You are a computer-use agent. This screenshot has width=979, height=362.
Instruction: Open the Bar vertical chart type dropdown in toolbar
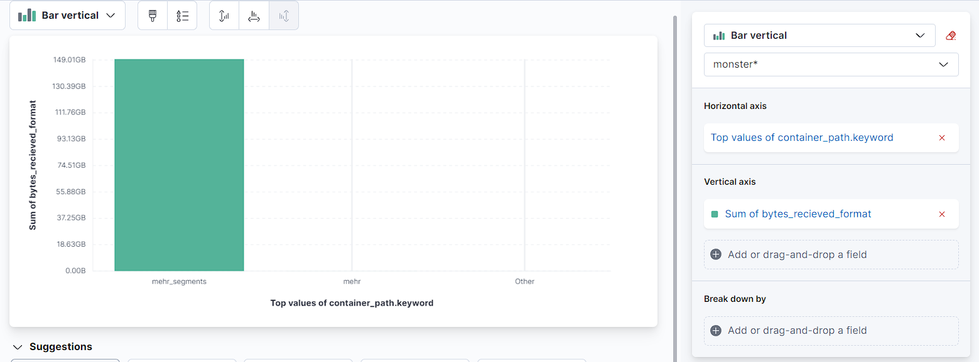point(67,16)
